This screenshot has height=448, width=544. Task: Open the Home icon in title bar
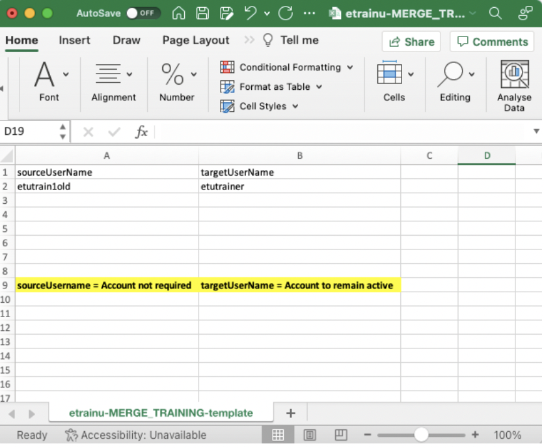[179, 14]
